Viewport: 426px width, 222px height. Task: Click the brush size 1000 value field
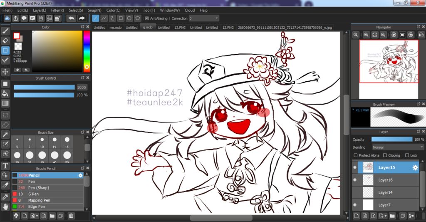pyautogui.click(x=82, y=87)
